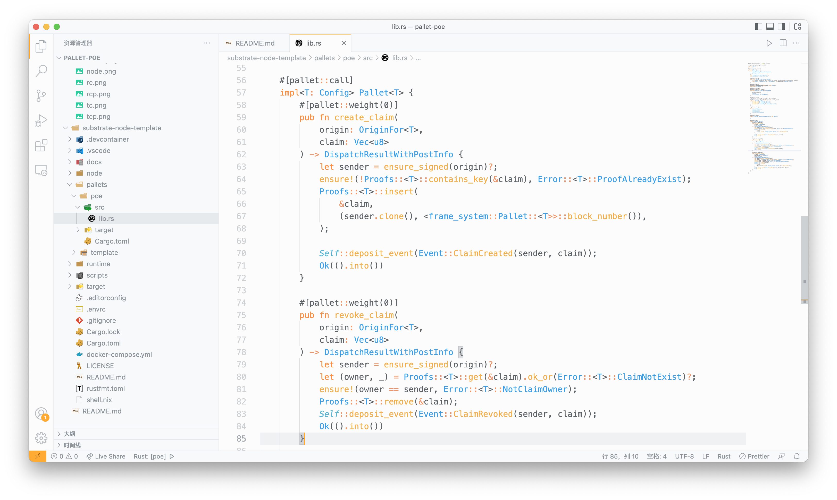Open Run and Debug view icon
This screenshot has width=837, height=500.
point(41,120)
